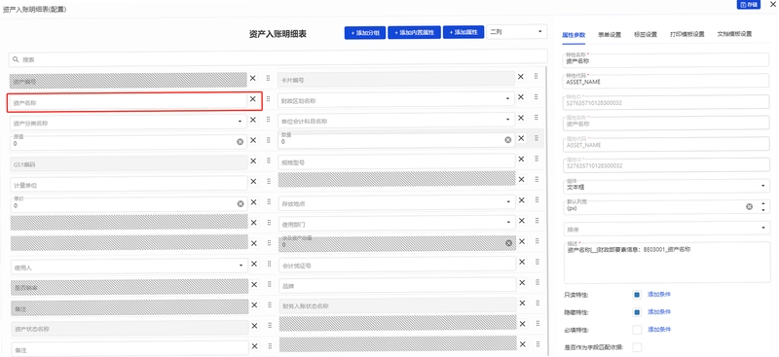Click 添加条件 link beside 只读特性
Image resolution: width=779 pixels, height=357 pixels.
(659, 294)
